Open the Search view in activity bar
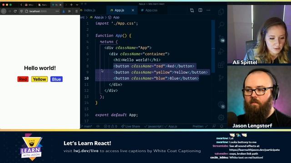This screenshot has width=291, height=163. 221,24
